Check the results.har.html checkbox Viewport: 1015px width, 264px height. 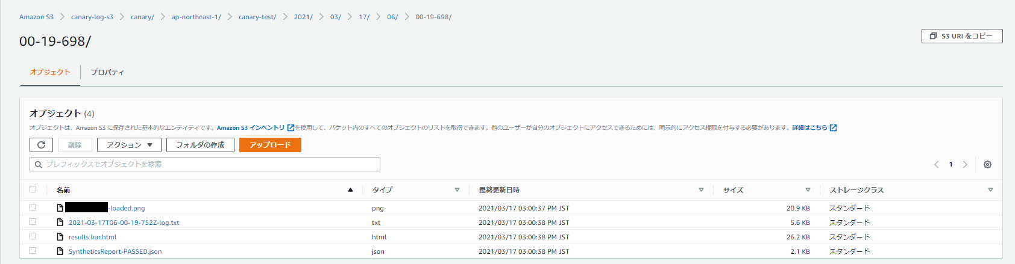point(33,236)
